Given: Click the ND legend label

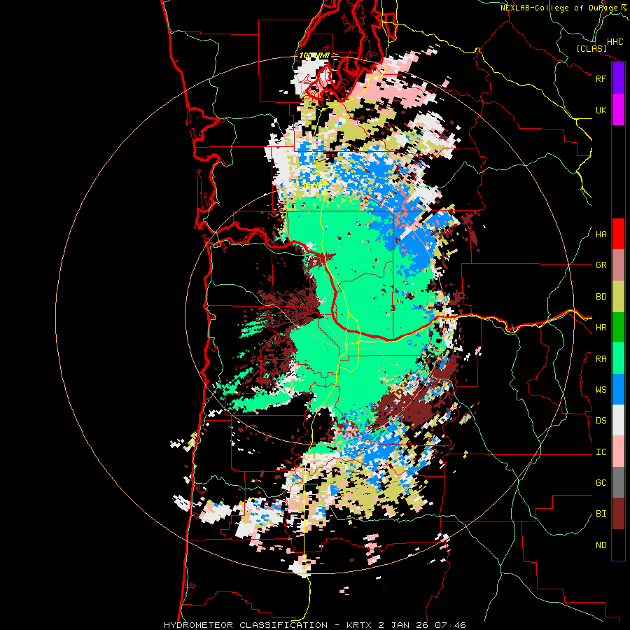Looking at the screenshot, I should click(x=601, y=545).
